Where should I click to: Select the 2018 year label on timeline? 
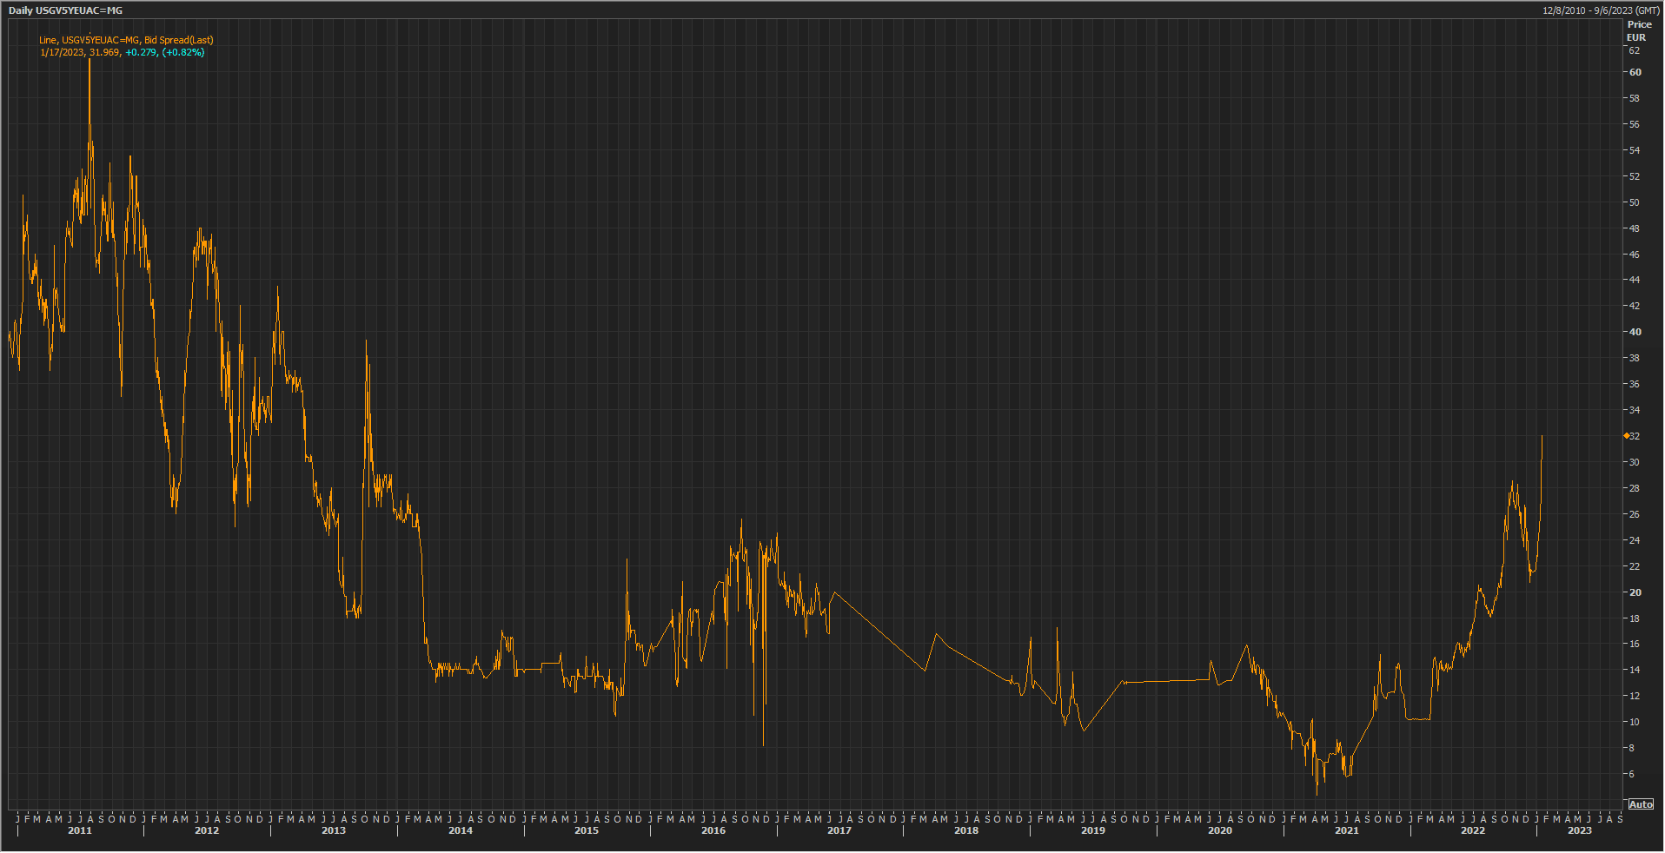point(966,831)
